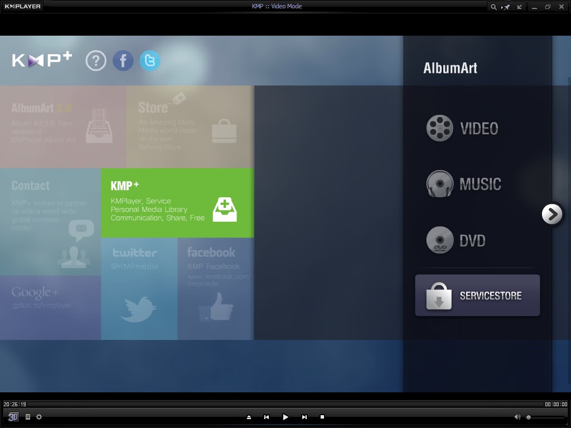
Task: Click the elapsed time 20:26:19
Action: coord(14,405)
